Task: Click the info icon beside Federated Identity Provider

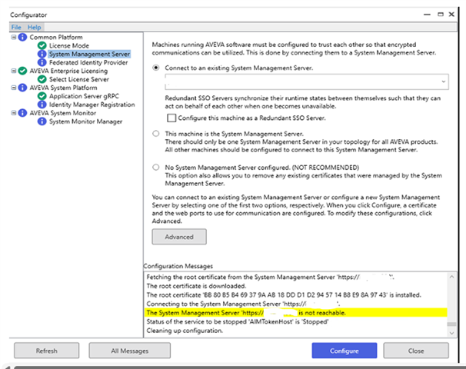Action: pos(42,62)
